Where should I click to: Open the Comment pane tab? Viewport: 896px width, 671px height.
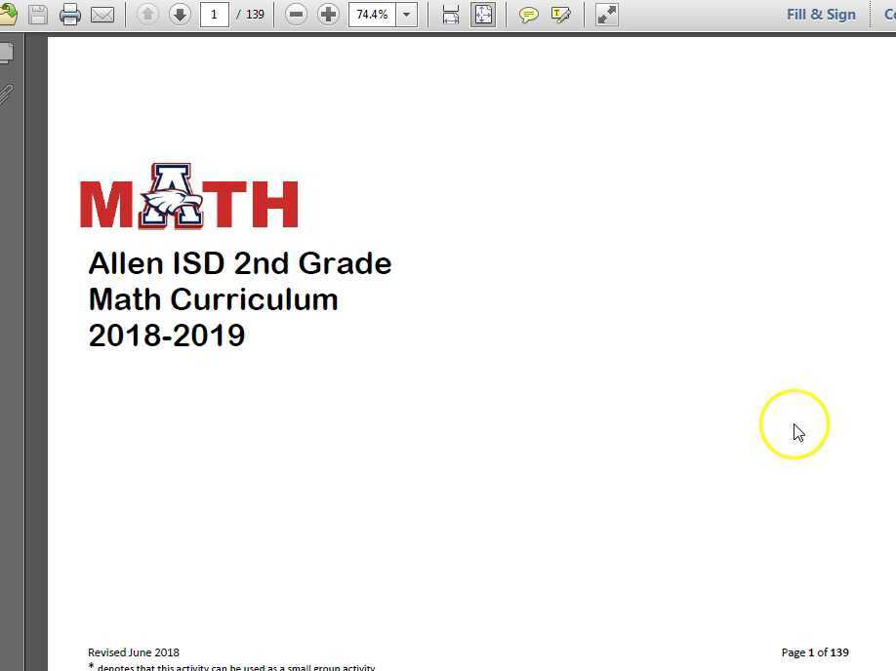pos(888,15)
